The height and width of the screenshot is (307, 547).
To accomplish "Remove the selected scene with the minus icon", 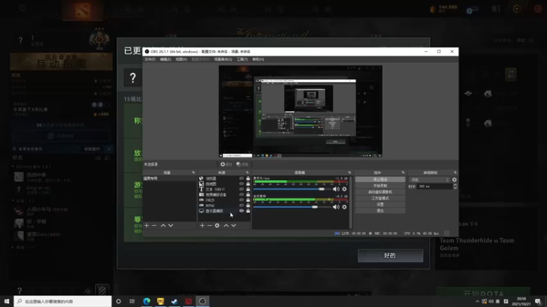I will coord(155,226).
